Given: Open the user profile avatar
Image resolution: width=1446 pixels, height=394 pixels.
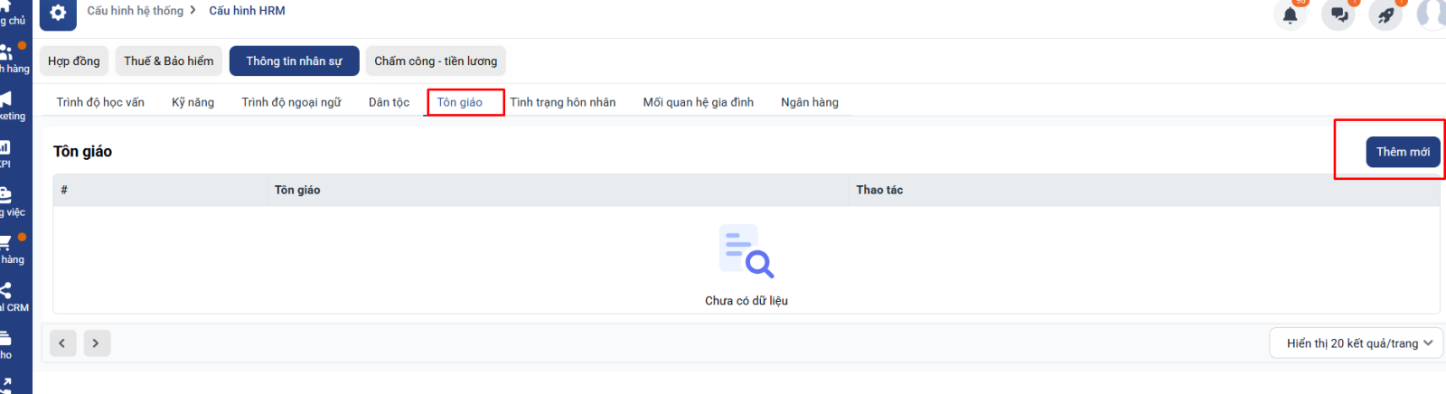Looking at the screenshot, I should (x=1432, y=14).
